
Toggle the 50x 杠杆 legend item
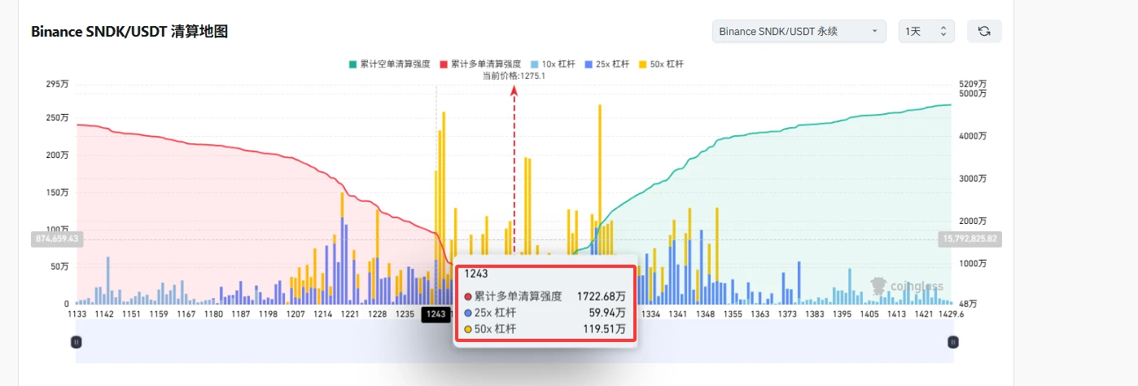[661, 64]
